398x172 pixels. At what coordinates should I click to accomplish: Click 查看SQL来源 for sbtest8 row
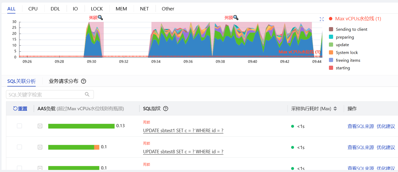[x=361, y=148]
